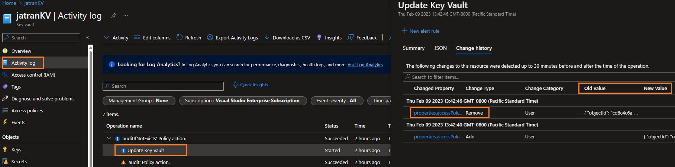Click the sidebar Search field
Image resolution: width=675 pixels, height=167 pixels.
tap(41, 38)
